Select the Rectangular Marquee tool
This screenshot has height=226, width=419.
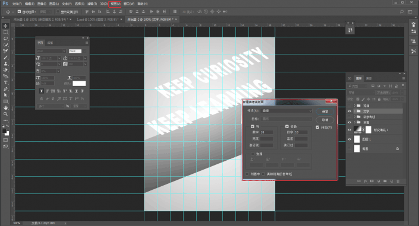point(5,32)
